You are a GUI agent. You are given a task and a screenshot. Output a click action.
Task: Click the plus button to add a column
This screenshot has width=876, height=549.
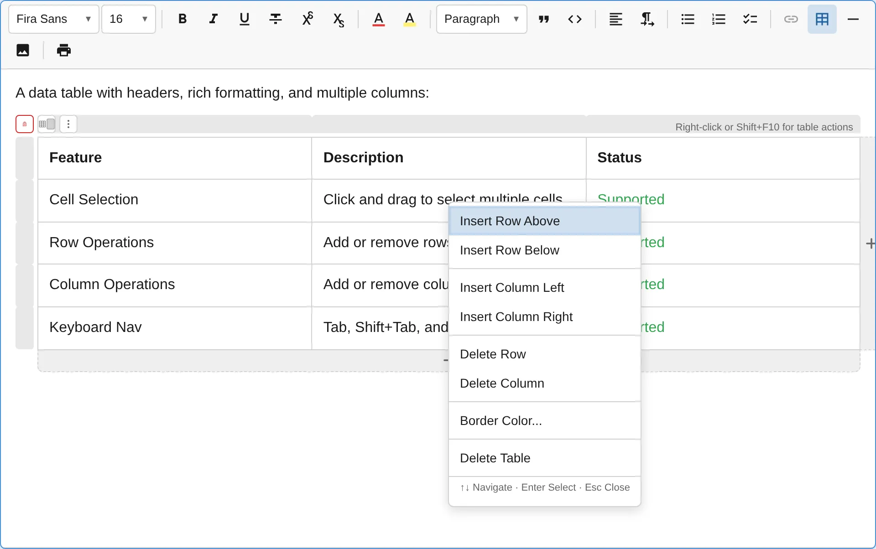871,243
